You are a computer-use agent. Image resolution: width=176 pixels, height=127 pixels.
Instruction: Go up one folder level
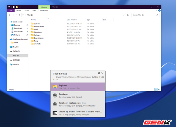tap(20, 15)
